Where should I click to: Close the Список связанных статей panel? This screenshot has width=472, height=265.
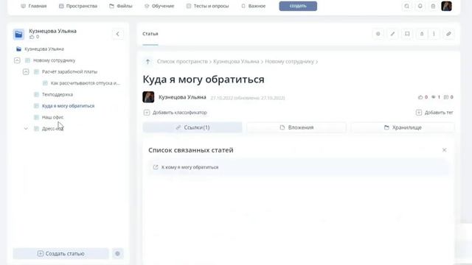tap(444, 150)
